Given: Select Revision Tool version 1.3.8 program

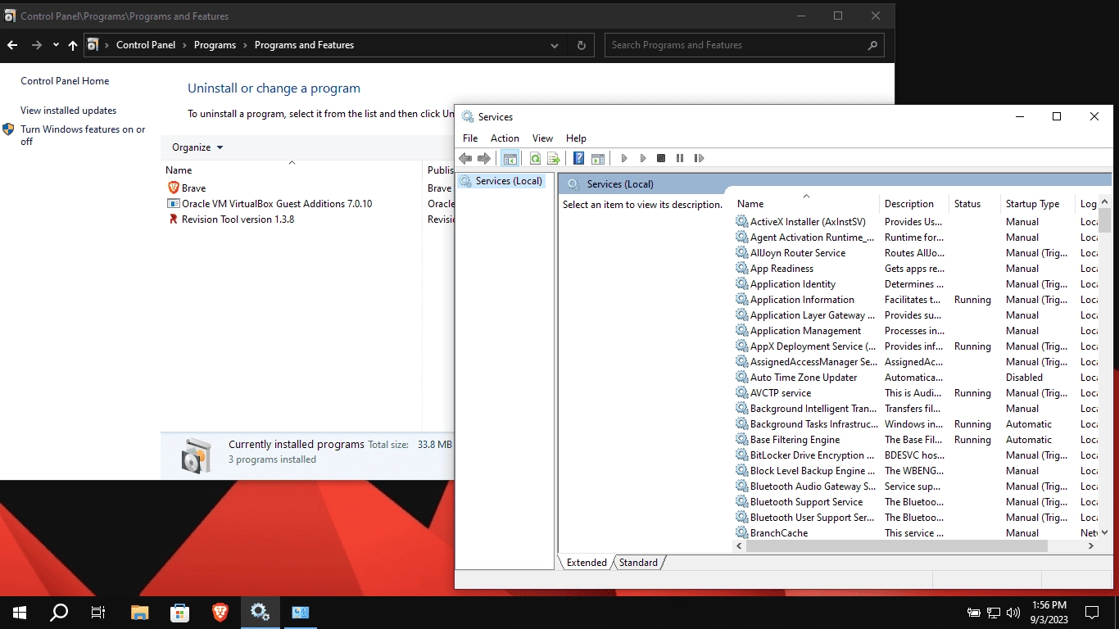Looking at the screenshot, I should (238, 219).
